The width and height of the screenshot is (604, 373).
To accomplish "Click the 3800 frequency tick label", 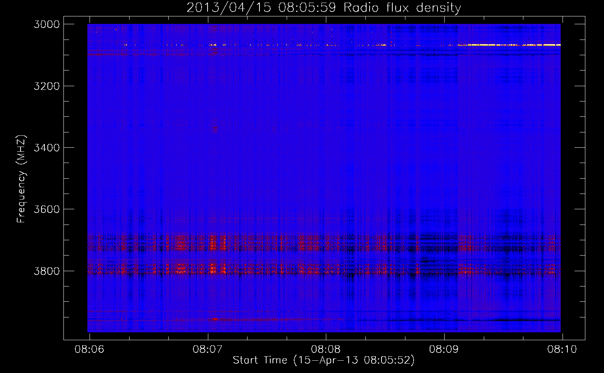I will 47,271.
